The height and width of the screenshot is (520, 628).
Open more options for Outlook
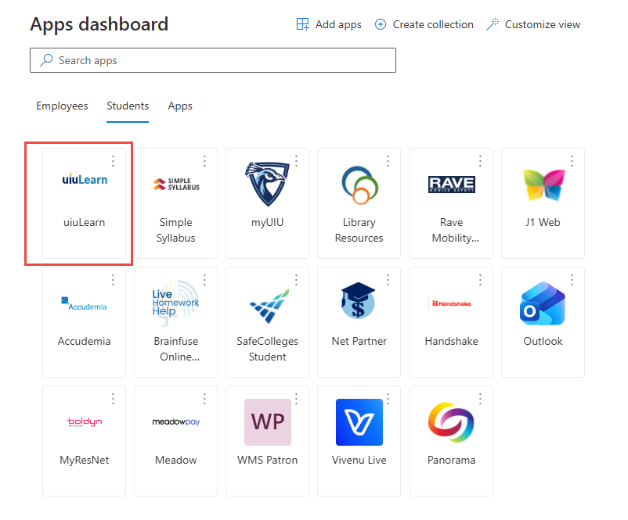point(572,280)
